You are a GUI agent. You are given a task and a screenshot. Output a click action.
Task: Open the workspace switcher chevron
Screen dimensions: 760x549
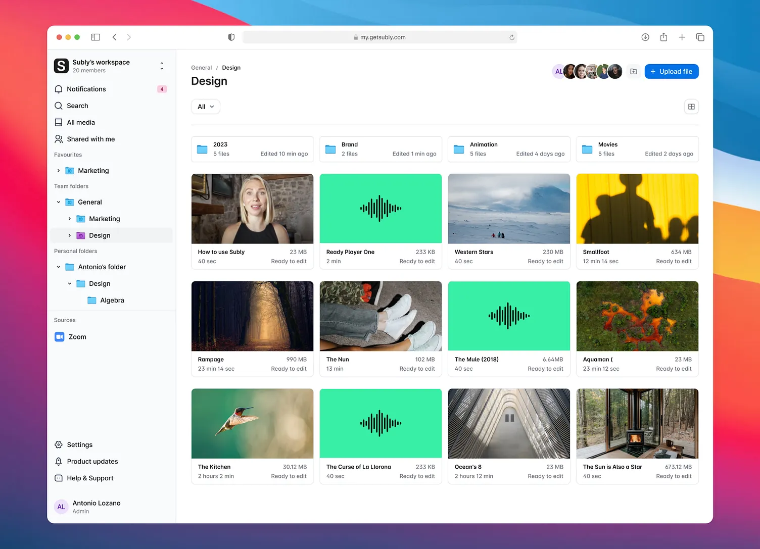pos(161,66)
